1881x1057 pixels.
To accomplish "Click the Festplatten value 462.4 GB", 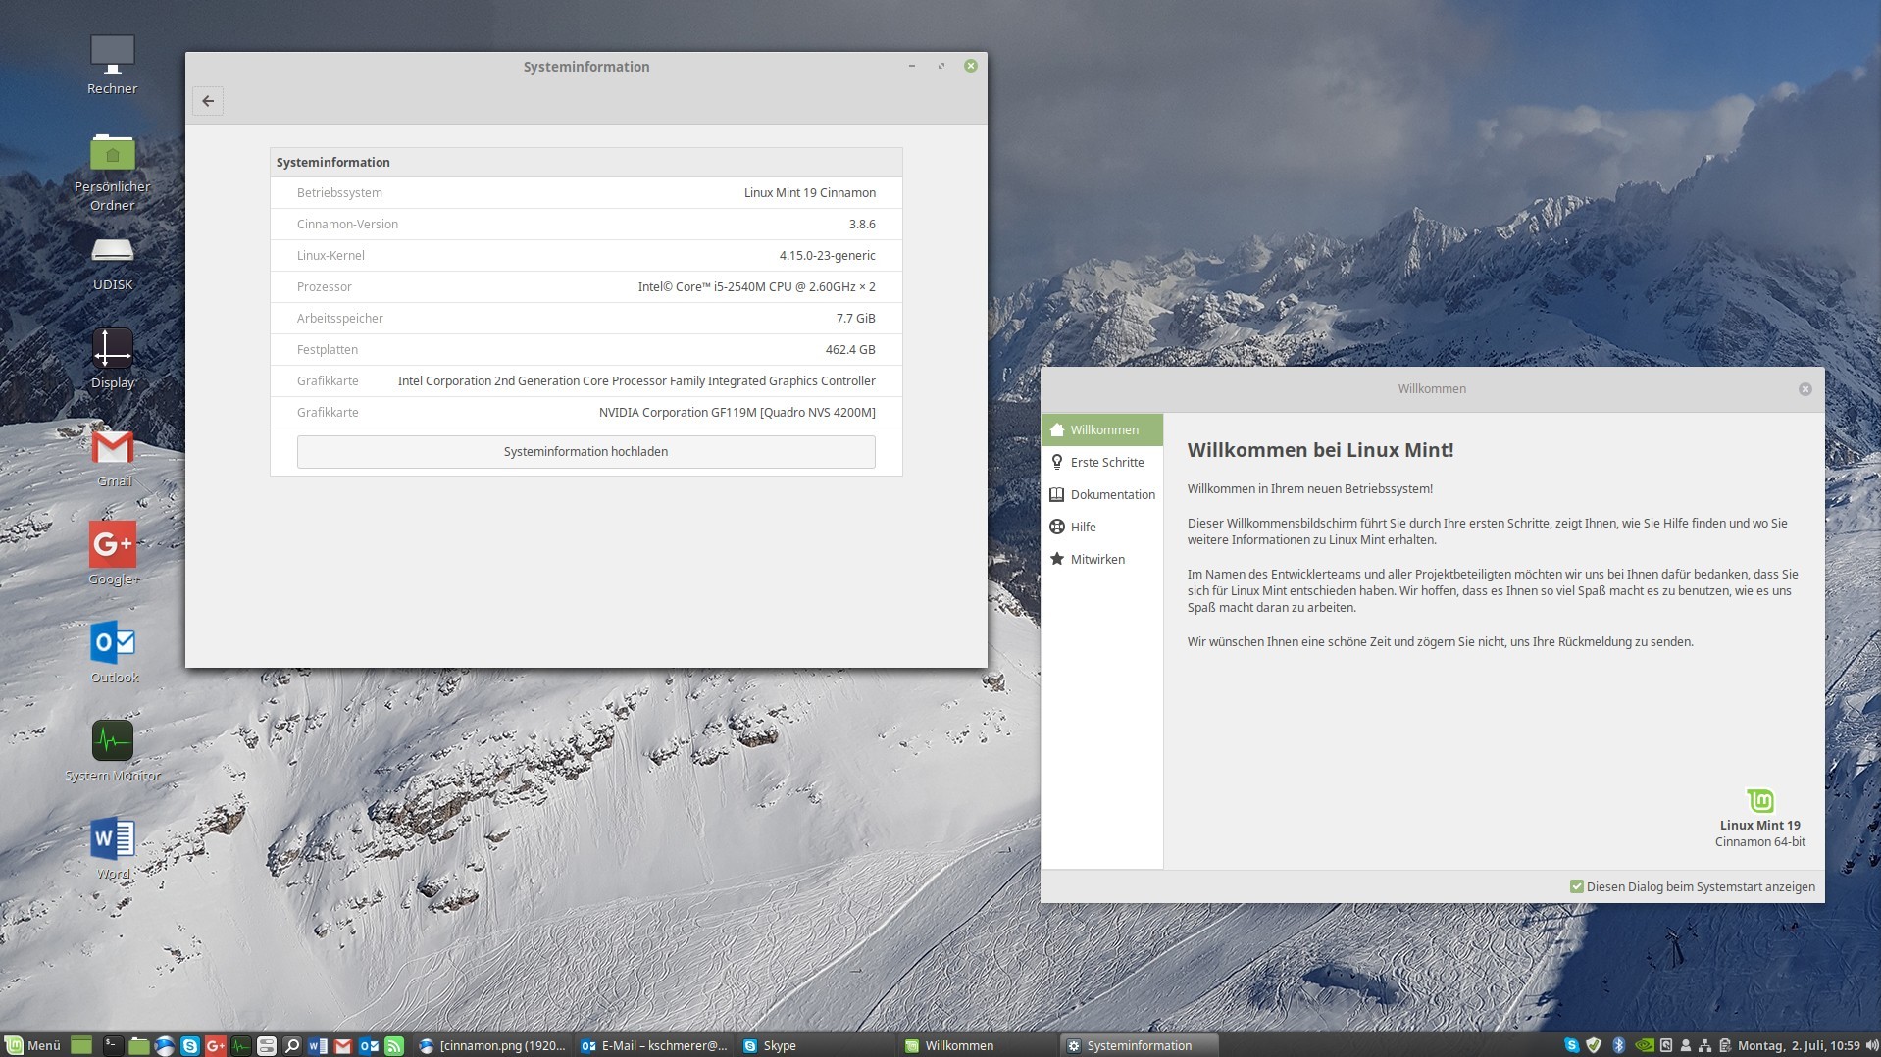I will pos(850,349).
